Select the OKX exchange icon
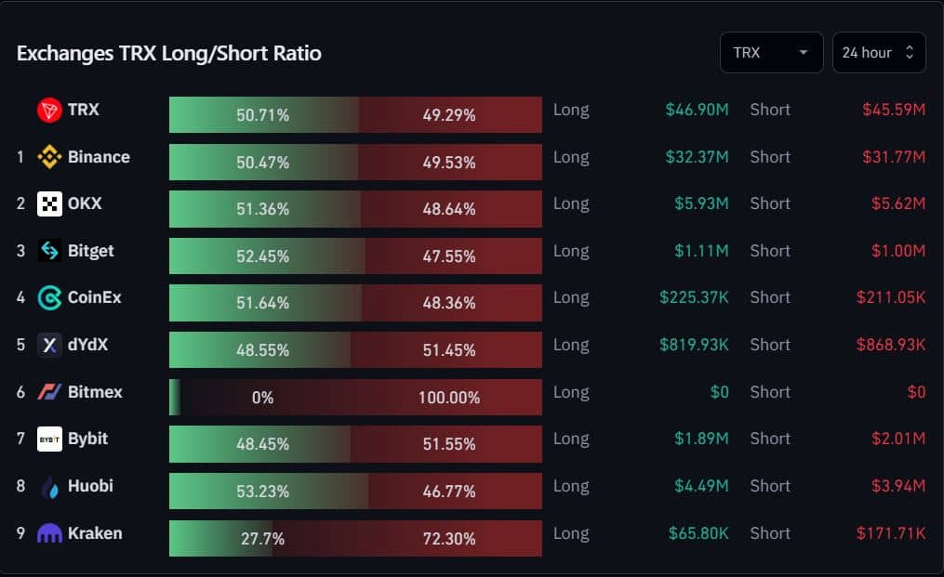Viewport: 944px width, 577px height. [x=49, y=204]
